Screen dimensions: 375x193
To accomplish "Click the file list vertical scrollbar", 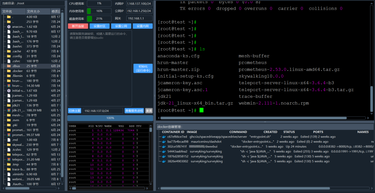I will [62, 95].
